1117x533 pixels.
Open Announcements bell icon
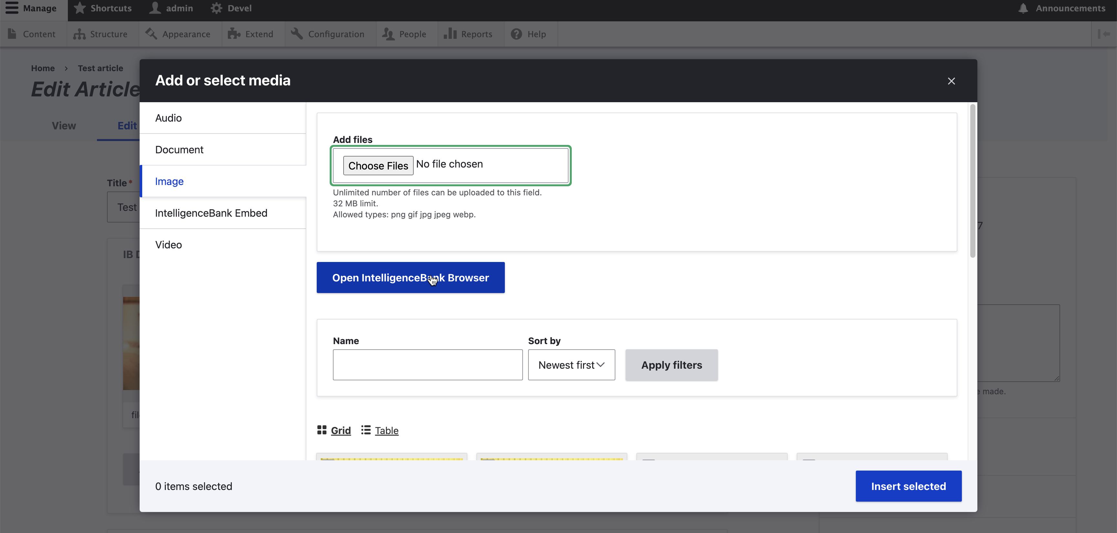coord(1023,8)
